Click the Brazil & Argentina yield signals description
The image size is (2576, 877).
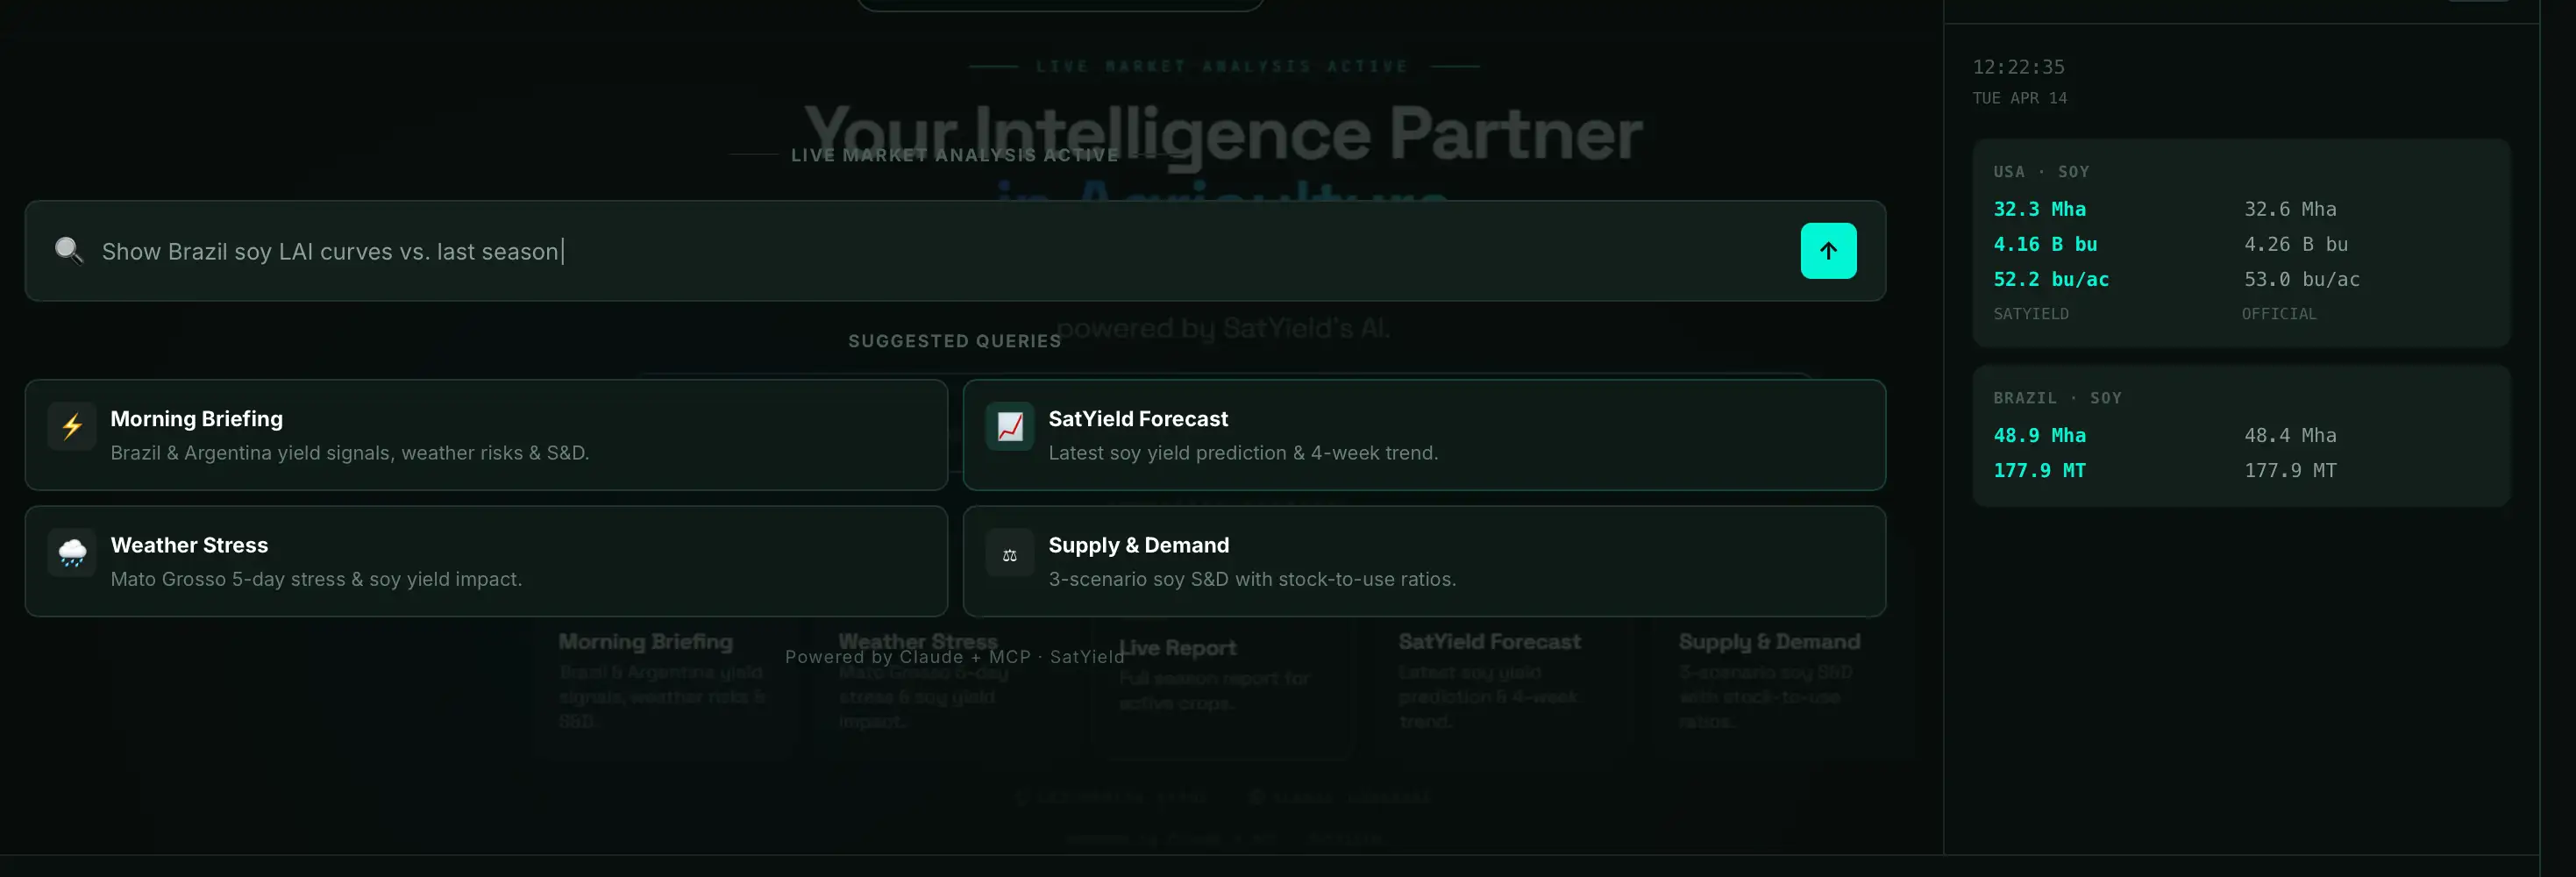point(350,453)
